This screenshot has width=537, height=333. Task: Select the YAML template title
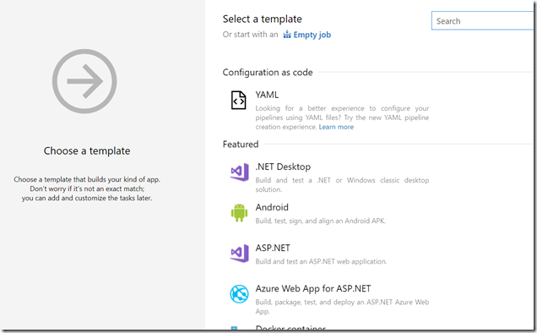pos(267,95)
